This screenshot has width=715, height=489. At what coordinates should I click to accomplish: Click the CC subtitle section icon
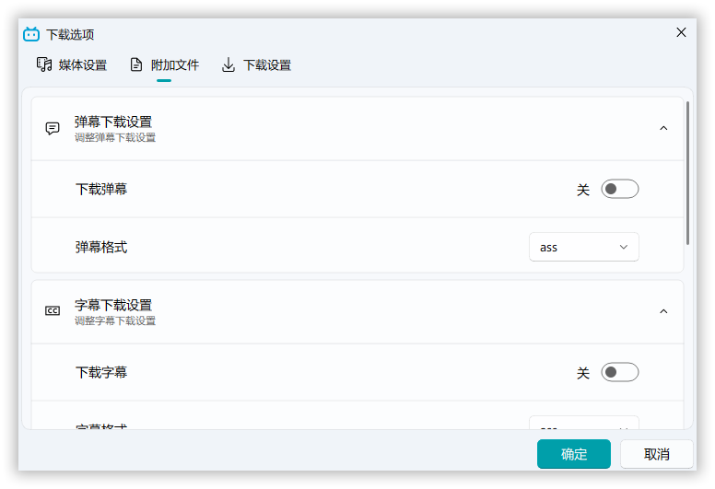53,311
